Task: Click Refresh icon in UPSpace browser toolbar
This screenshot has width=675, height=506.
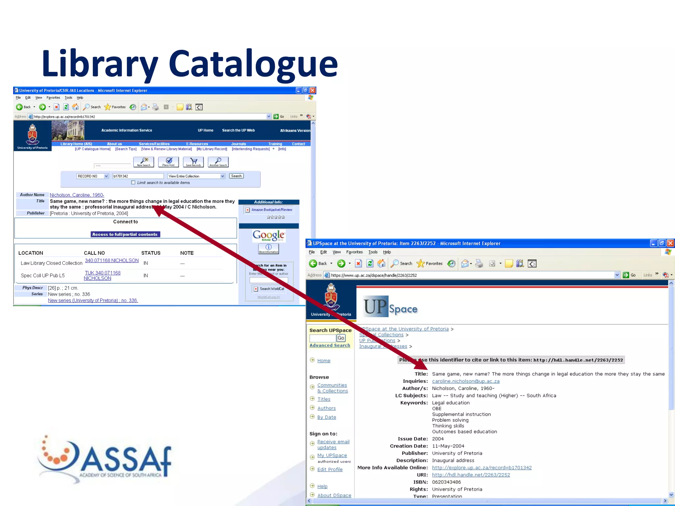Action: click(370, 264)
